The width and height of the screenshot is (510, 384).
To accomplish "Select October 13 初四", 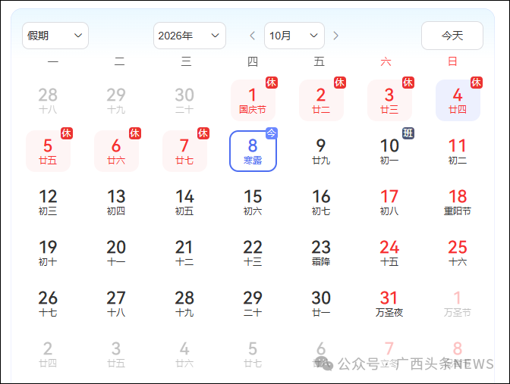I will pos(116,202).
